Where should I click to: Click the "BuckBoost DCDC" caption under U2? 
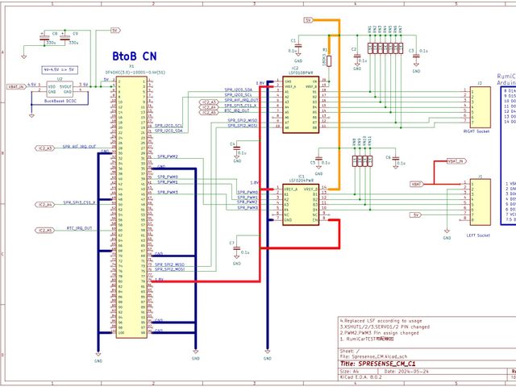[60, 101]
